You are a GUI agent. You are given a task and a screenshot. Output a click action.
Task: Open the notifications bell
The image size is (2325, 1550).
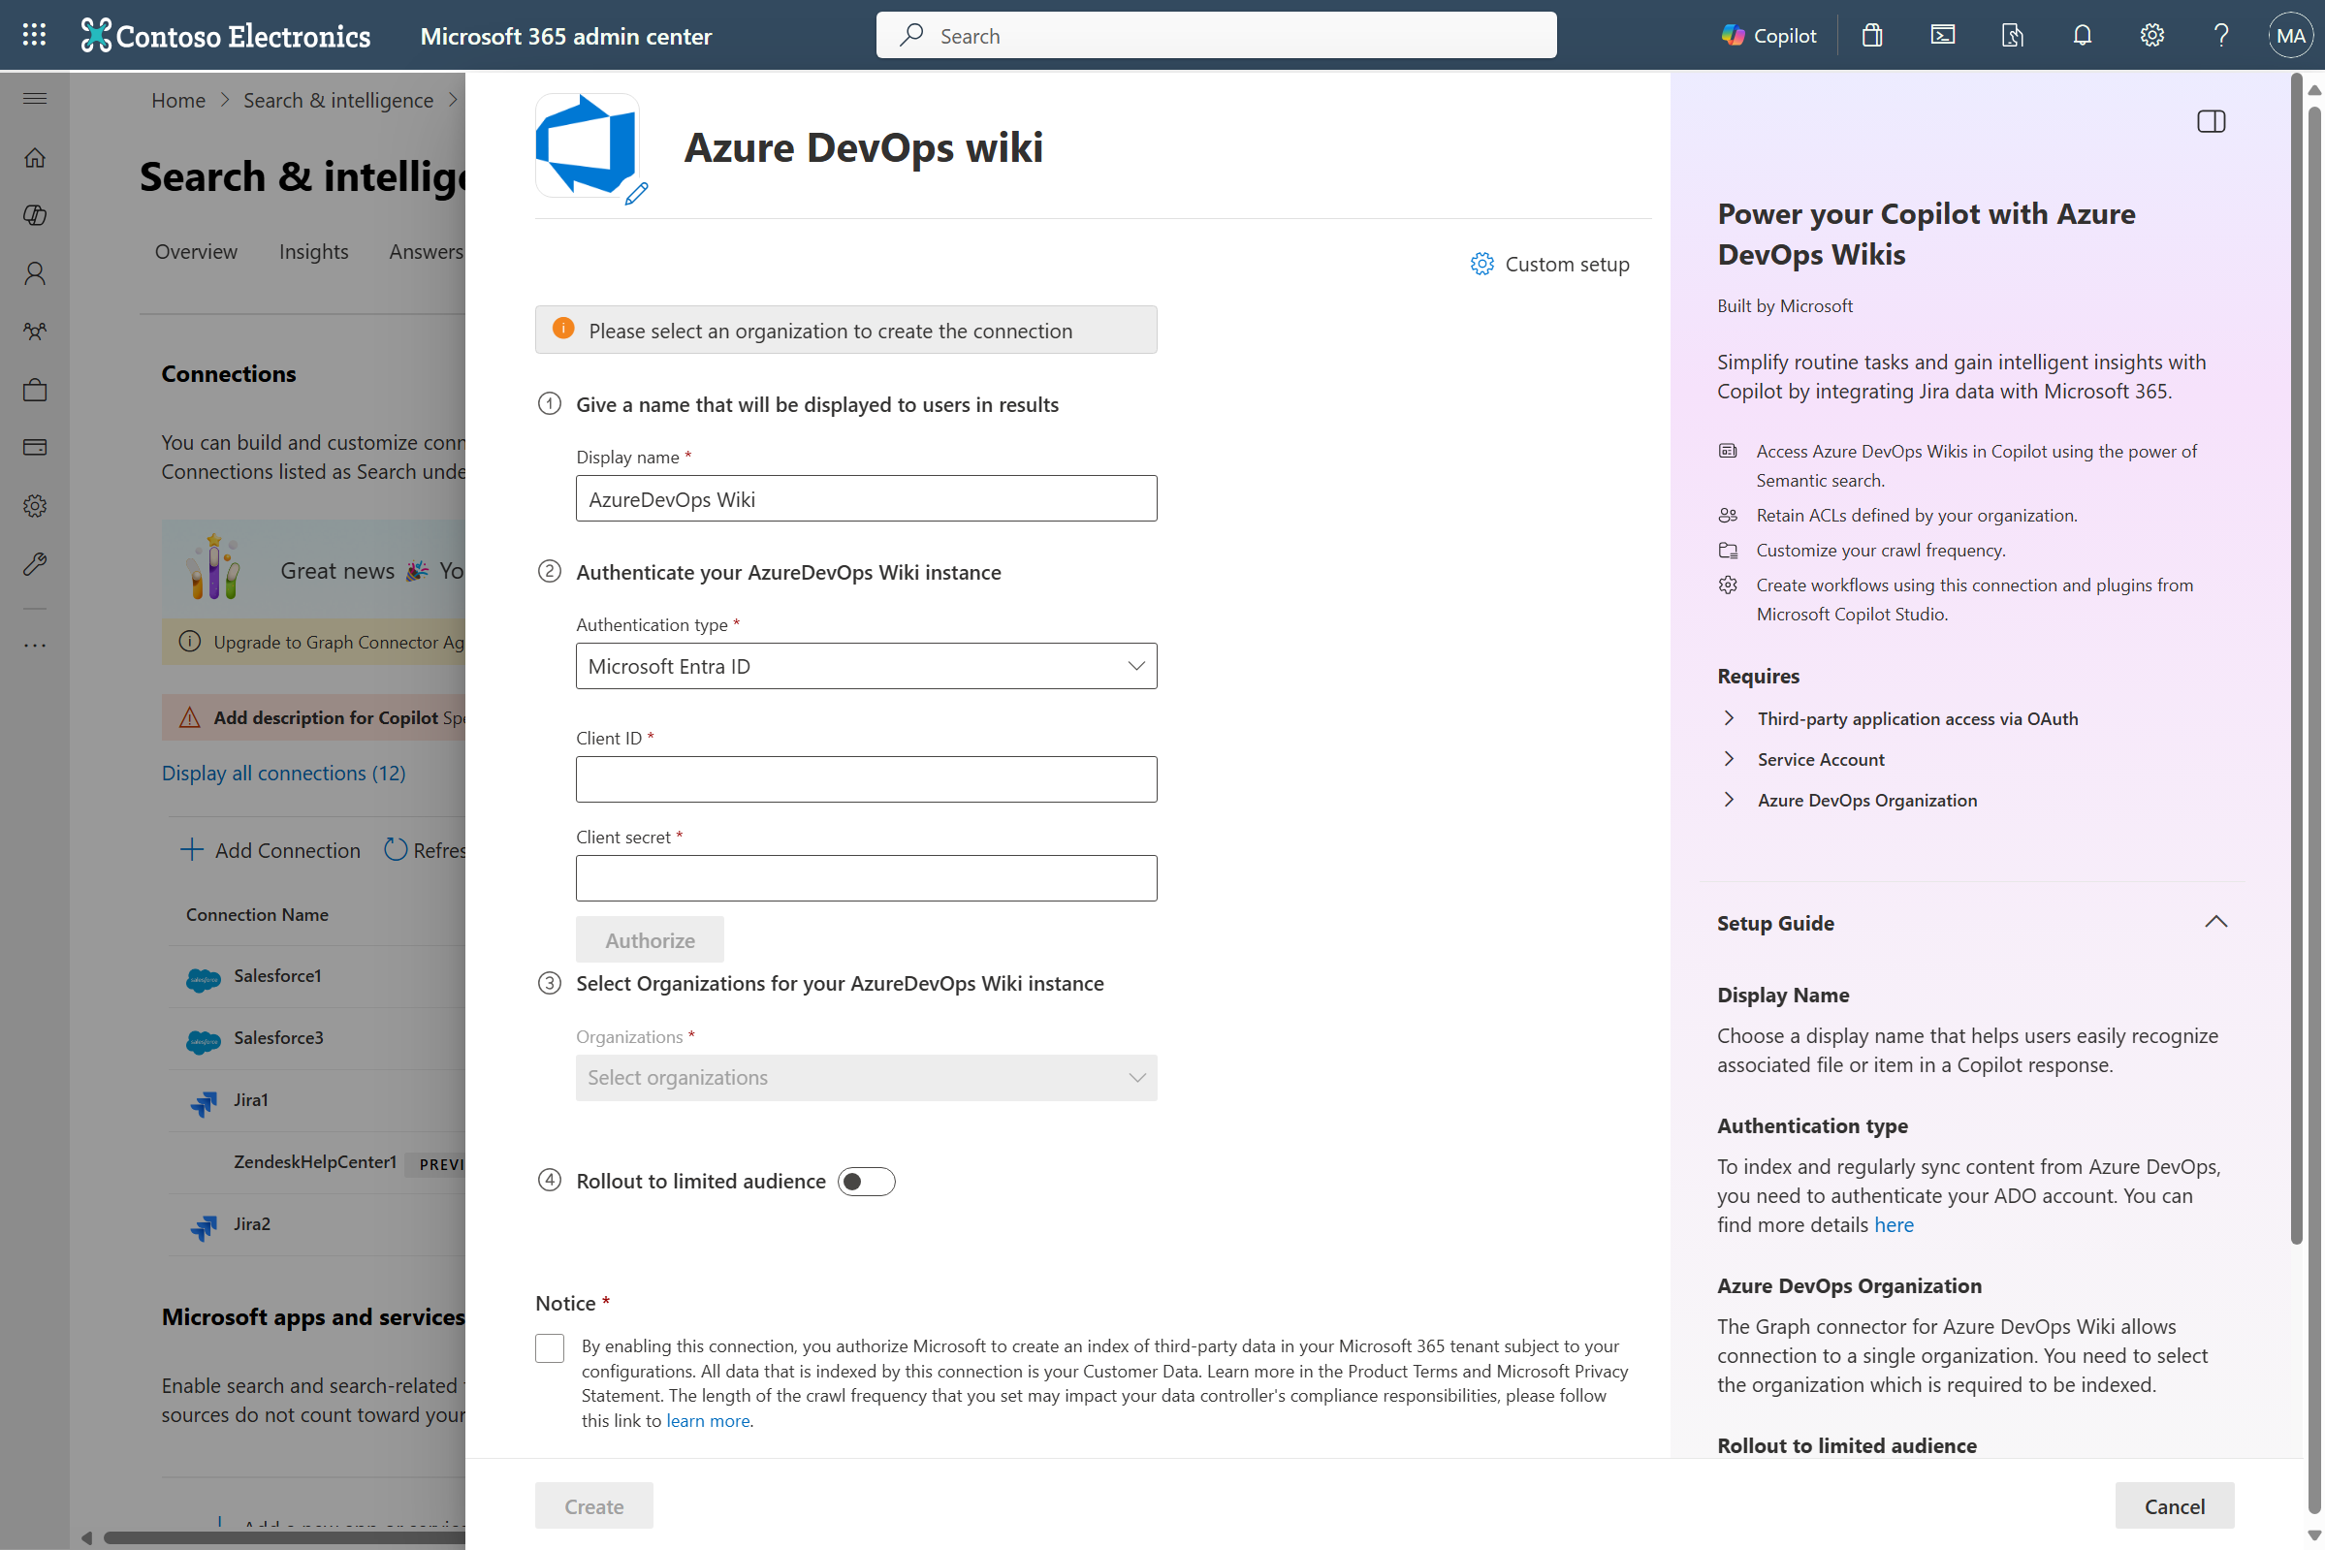coord(2082,36)
